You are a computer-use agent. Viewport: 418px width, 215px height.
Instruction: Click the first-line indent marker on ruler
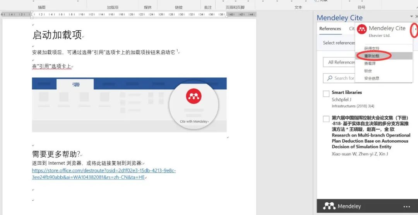coord(32,12)
